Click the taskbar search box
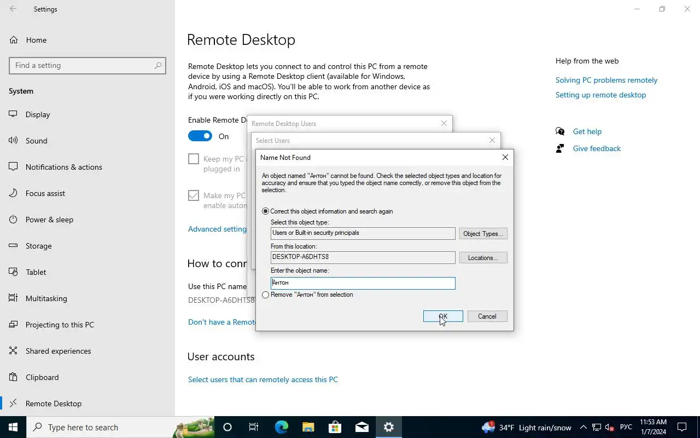The width and height of the screenshot is (700, 438). 120,427
